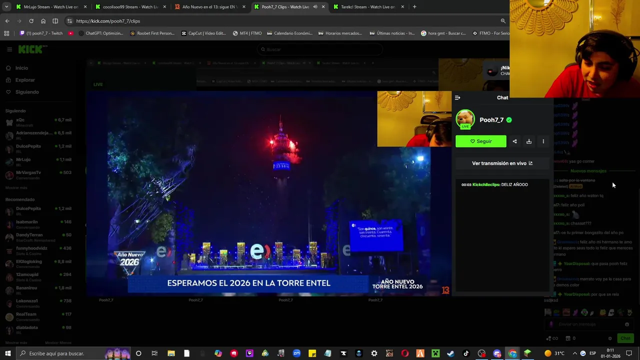Open the browser apps grid icon
This screenshot has width=640, height=360.
click(6, 33)
